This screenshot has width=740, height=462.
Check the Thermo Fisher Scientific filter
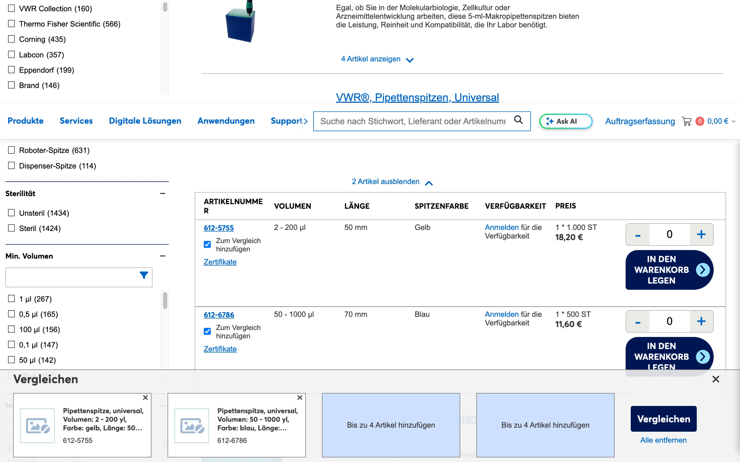[x=11, y=23]
